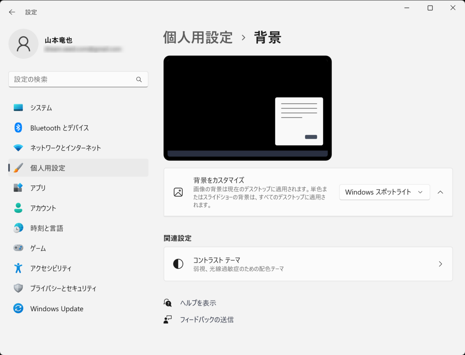Click the コントラスト テーマ card title
Screen dimensions: 465x355
(217, 260)
